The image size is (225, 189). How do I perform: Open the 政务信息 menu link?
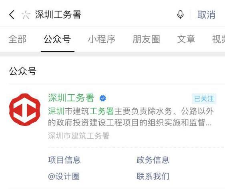tap(153, 160)
